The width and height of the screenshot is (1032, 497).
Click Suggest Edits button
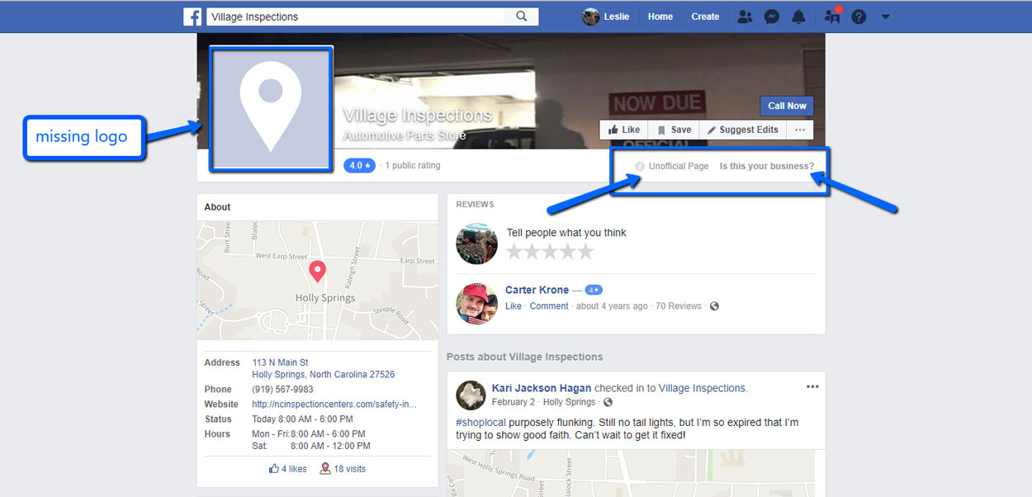tap(742, 130)
